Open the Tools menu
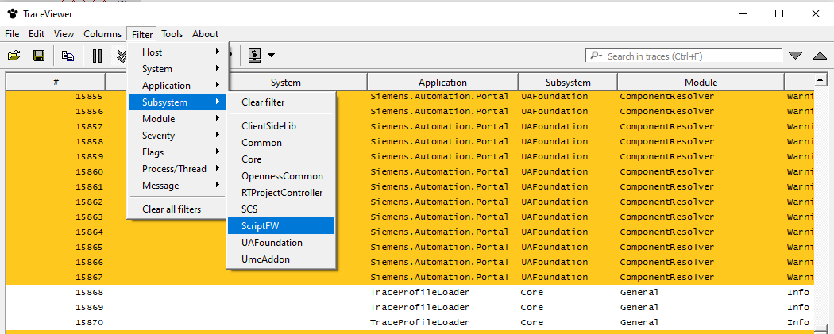Screen dimensions: 834x334 pos(172,34)
